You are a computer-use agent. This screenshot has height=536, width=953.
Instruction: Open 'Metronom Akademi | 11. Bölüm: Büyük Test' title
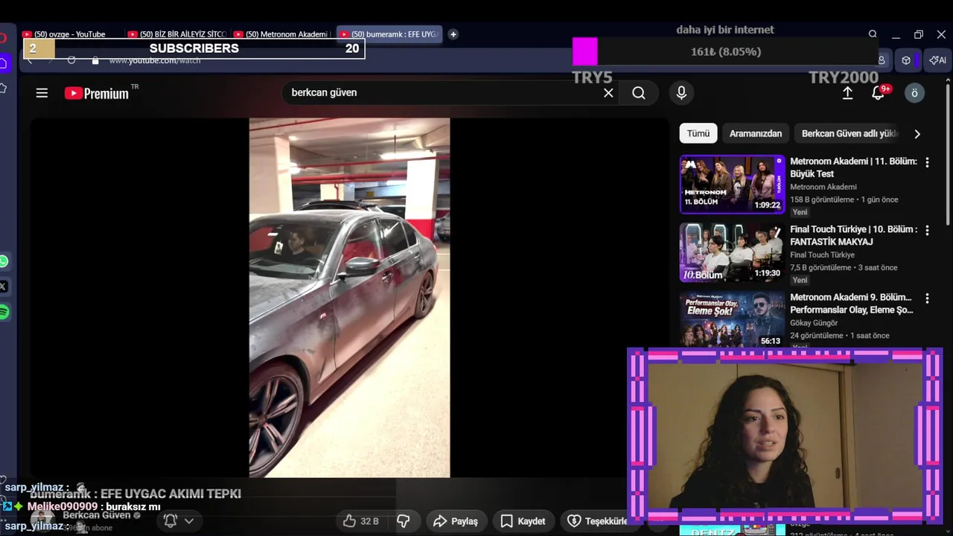click(x=853, y=167)
